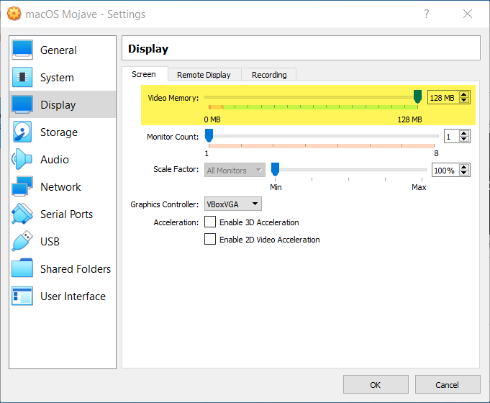Decrease video memory with down arrow
The height and width of the screenshot is (403, 490).
(x=464, y=101)
